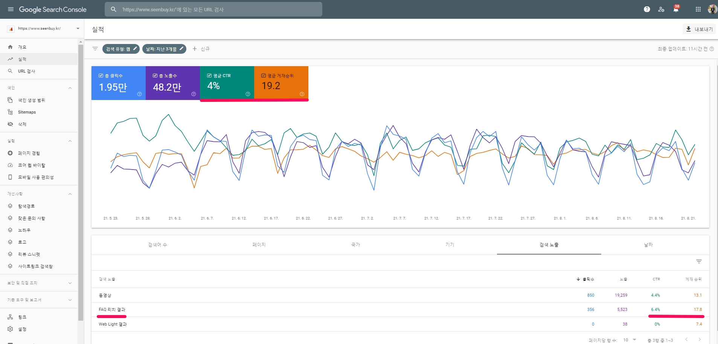Switch to the 날짜 tab
Image resolution: width=718 pixels, height=344 pixels.
pyautogui.click(x=648, y=245)
